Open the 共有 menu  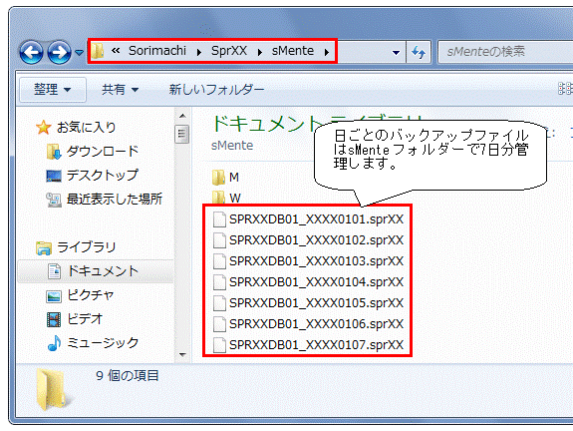pos(121,89)
